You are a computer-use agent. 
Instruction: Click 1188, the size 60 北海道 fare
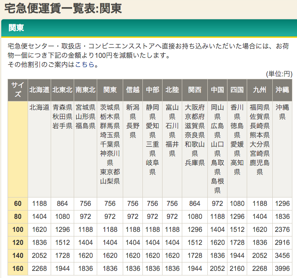coord(39,203)
